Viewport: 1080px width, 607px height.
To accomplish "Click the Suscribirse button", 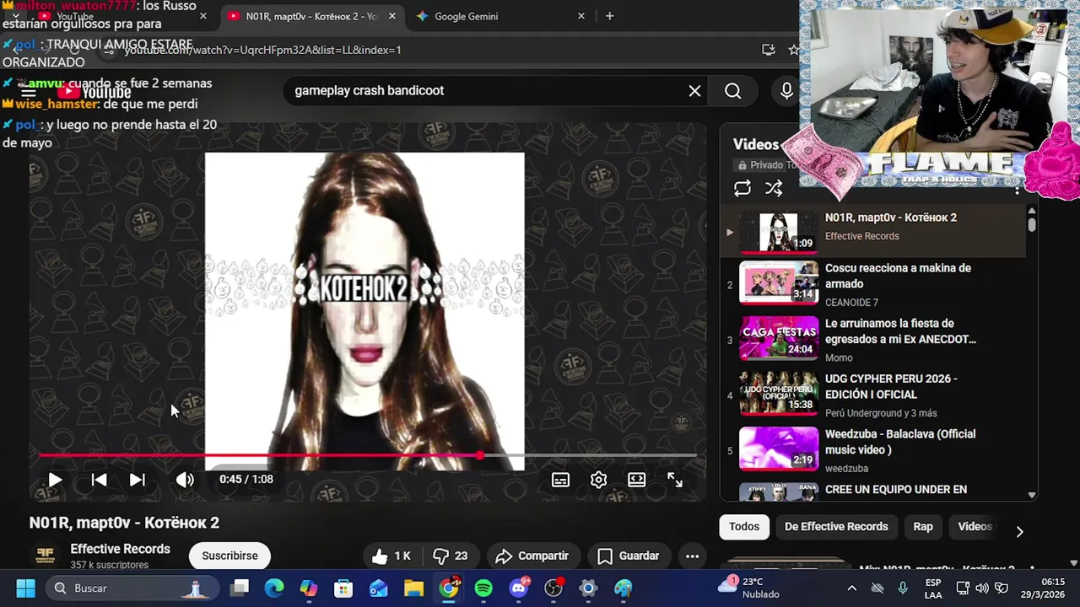I will pyautogui.click(x=229, y=556).
